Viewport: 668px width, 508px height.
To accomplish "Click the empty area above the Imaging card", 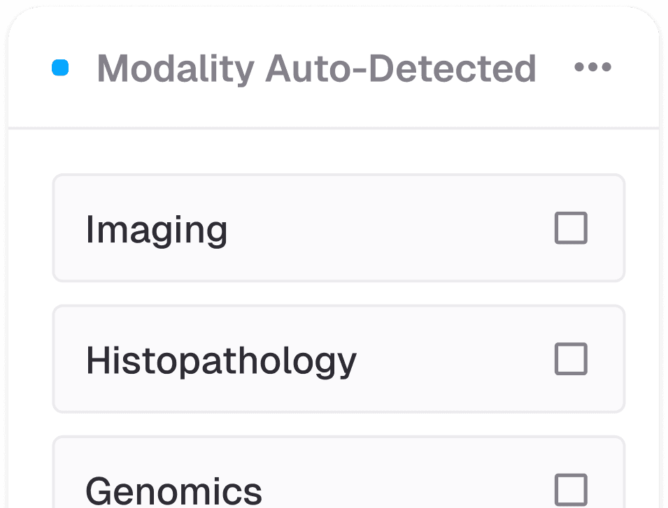I will [x=339, y=152].
